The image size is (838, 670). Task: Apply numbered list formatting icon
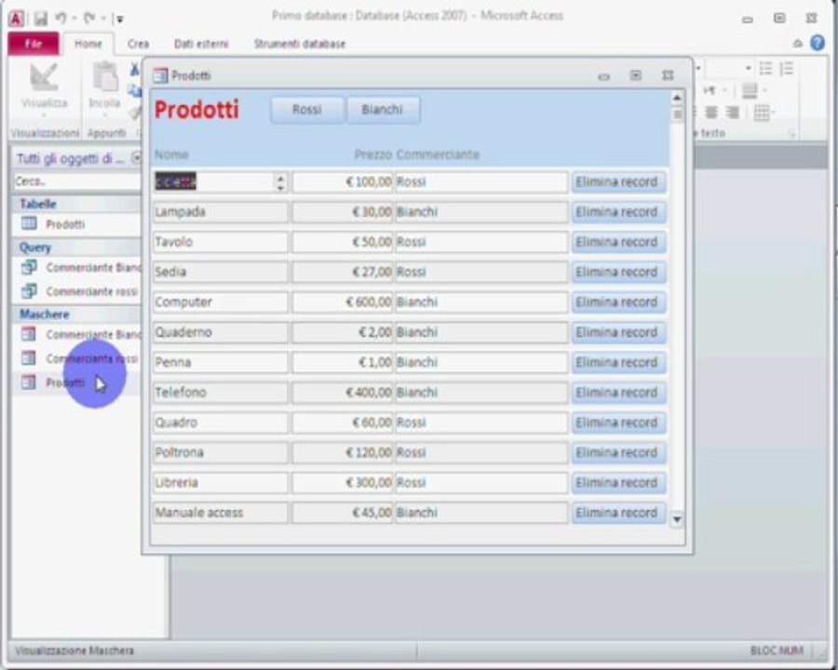click(x=787, y=68)
